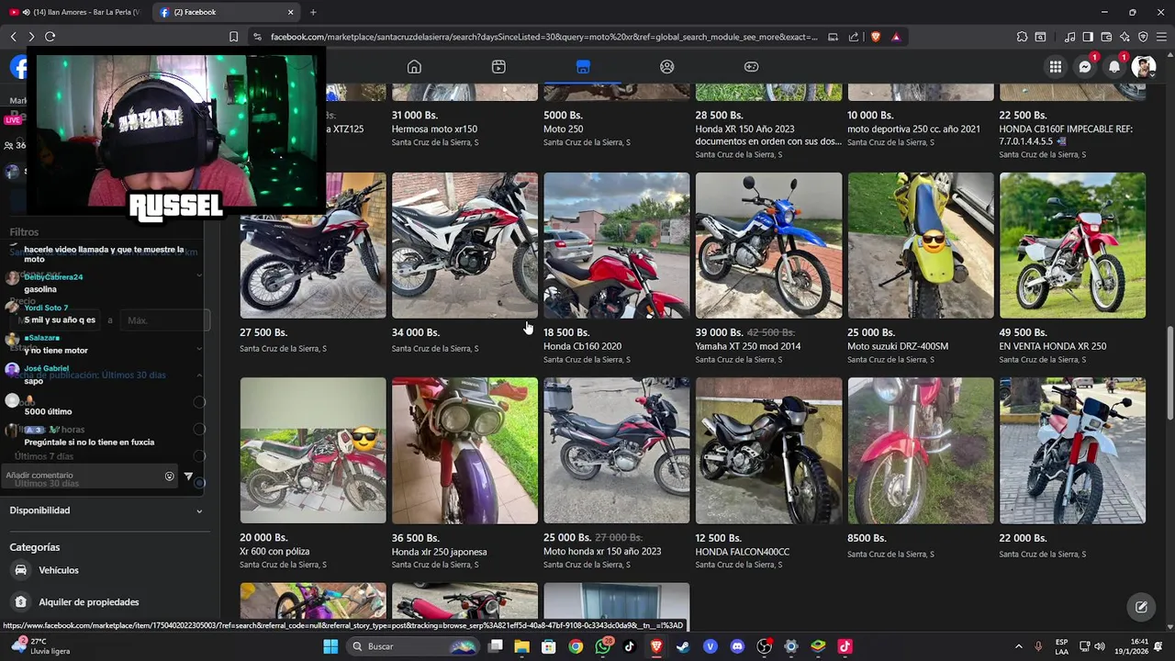Select the Últimos 30 días radio button
Screen dimensions: 1175x661
coord(199,483)
